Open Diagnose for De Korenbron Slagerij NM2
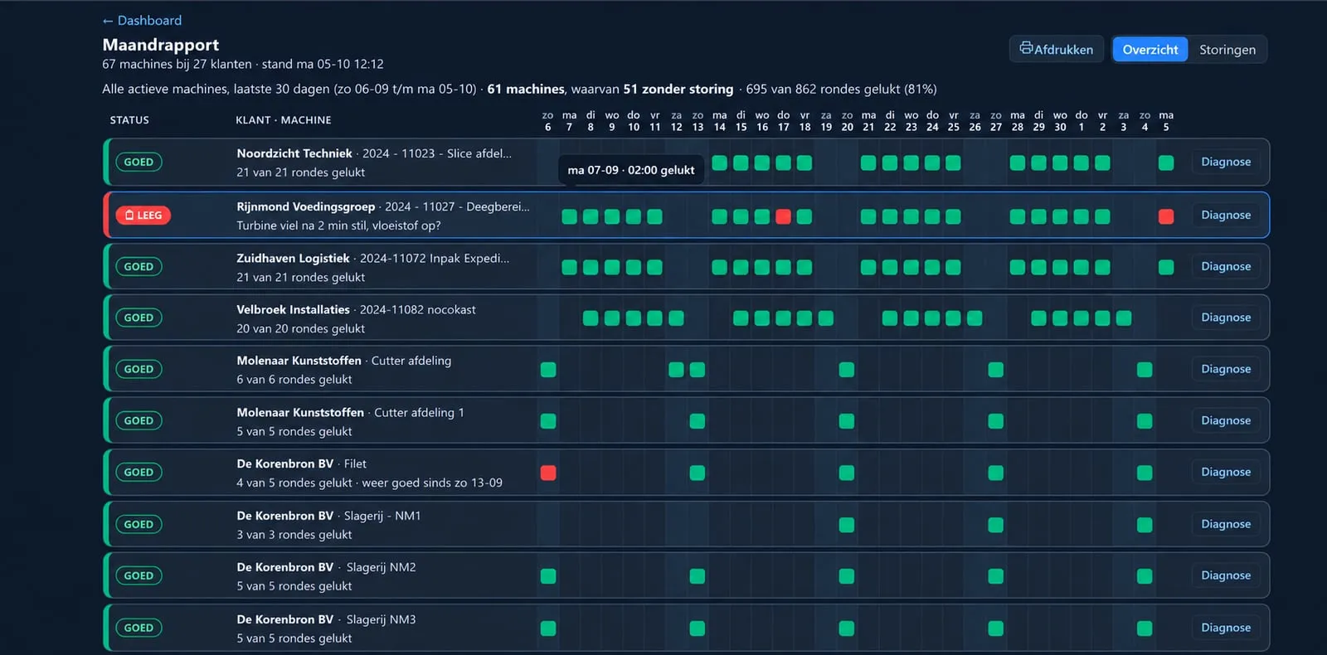Image resolution: width=1327 pixels, height=655 pixels. [1226, 575]
